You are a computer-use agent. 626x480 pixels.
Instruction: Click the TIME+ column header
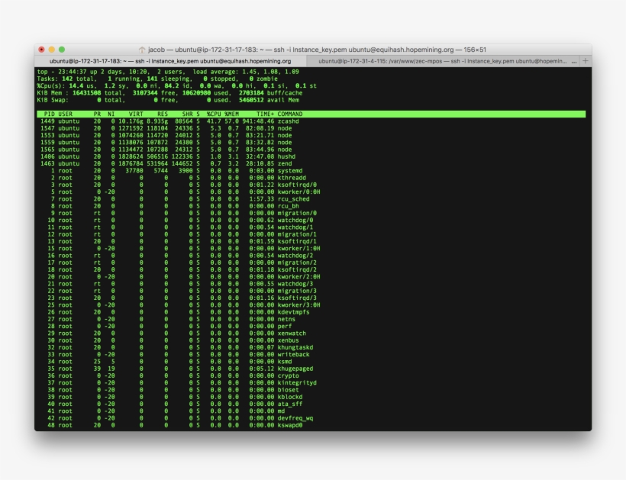pos(266,114)
